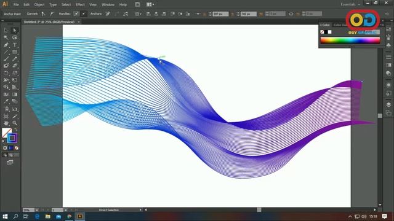Select the Type tool
The width and height of the screenshot is (394, 221).
[x=15, y=45]
